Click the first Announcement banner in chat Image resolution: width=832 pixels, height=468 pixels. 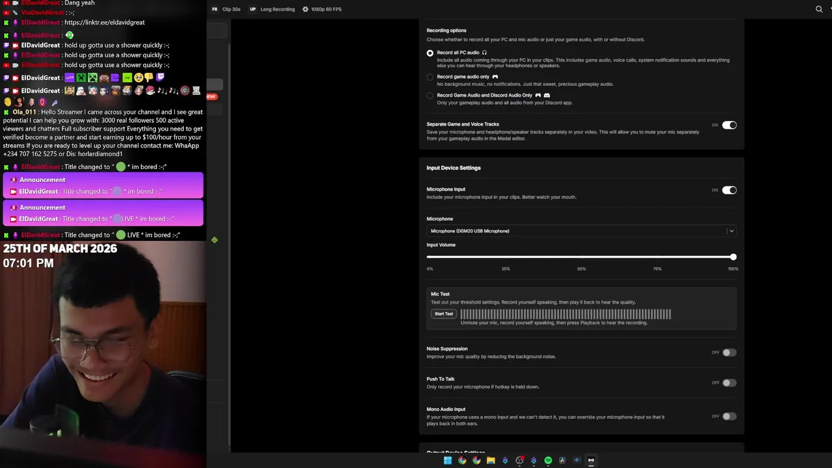(x=103, y=186)
